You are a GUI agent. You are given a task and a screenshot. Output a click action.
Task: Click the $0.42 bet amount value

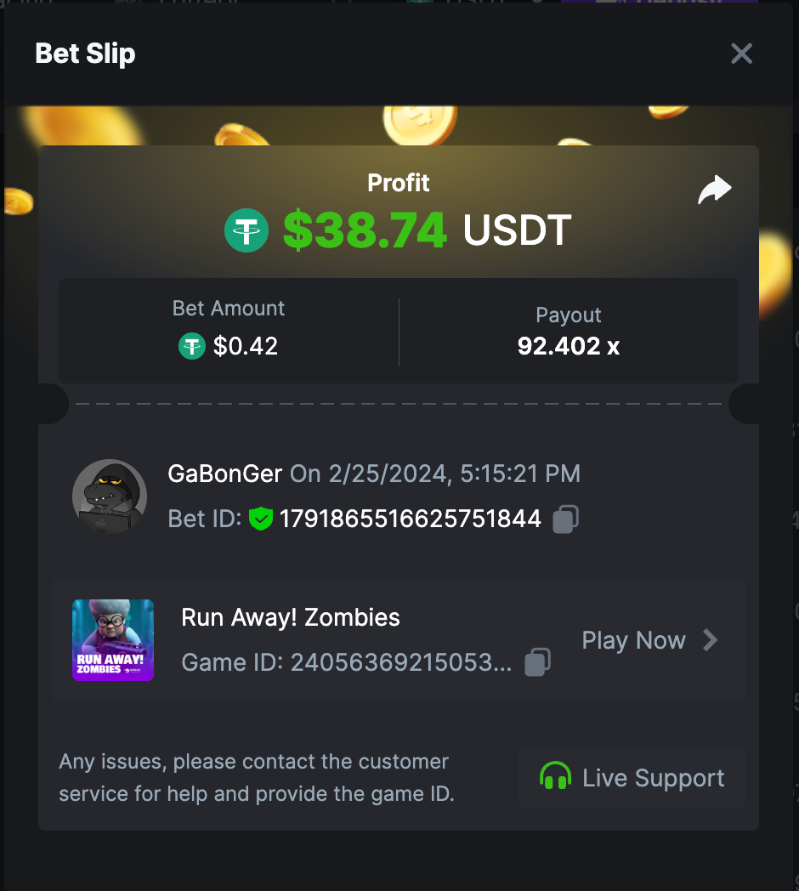click(x=246, y=346)
